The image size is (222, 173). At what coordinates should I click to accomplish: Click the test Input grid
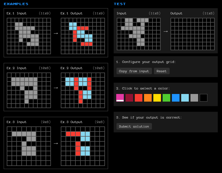coord(139,34)
